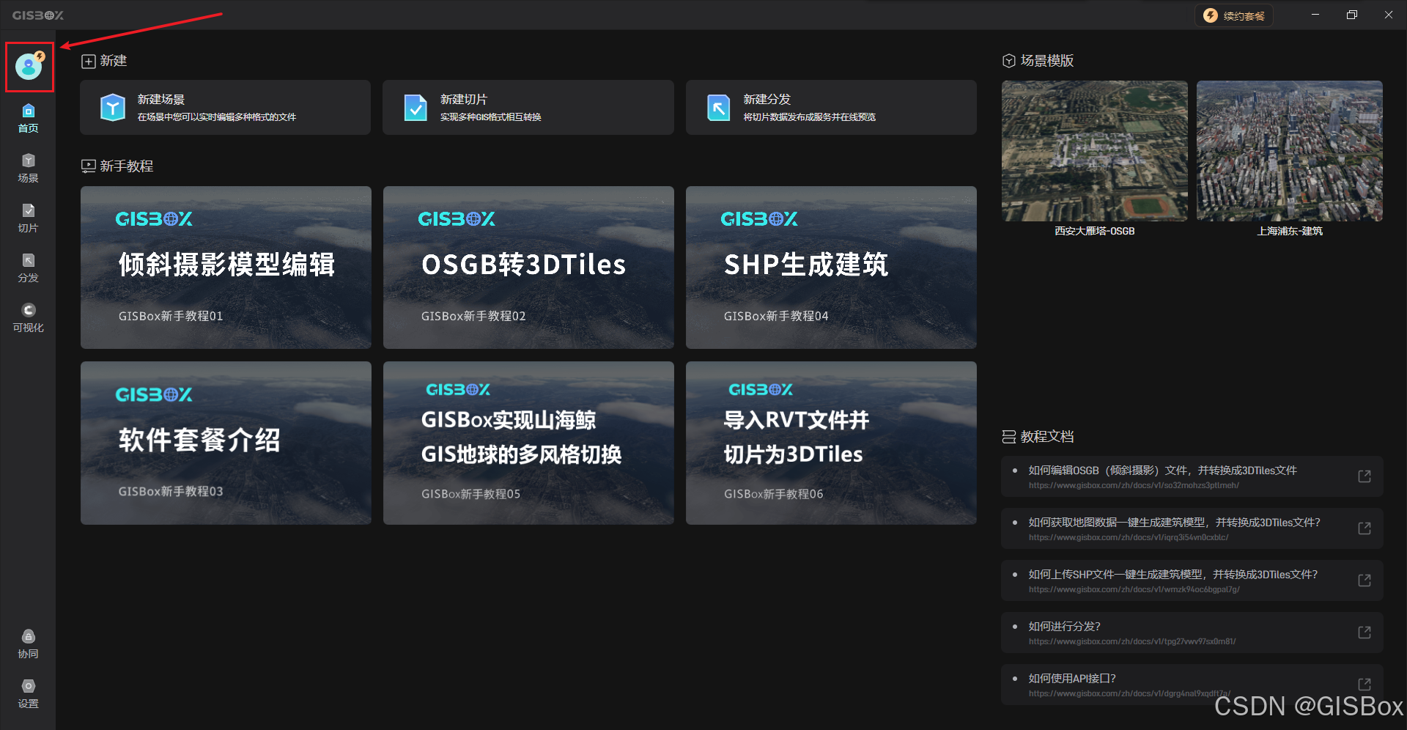Restore down the GISBox window
Viewport: 1407px width, 730px height.
1352,15
